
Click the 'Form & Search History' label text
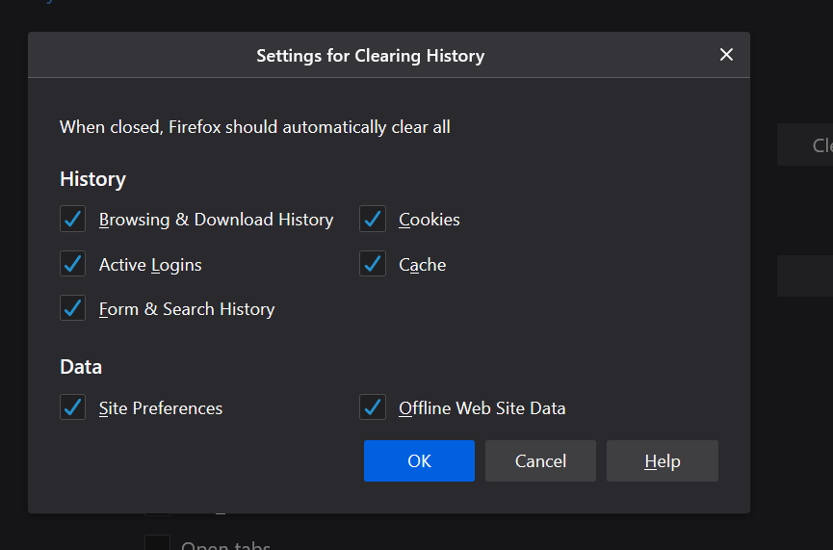coord(187,309)
